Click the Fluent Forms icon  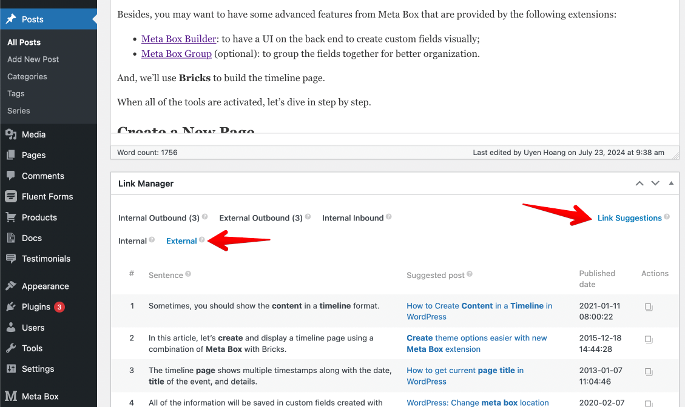[x=11, y=196]
